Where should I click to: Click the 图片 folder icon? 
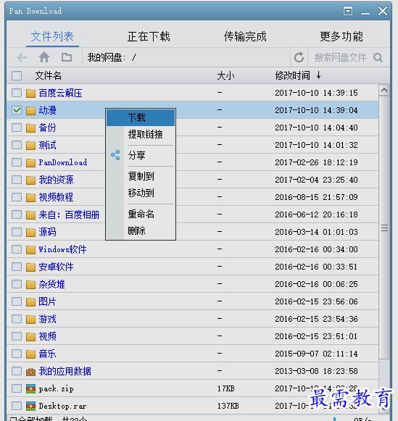coord(30,301)
